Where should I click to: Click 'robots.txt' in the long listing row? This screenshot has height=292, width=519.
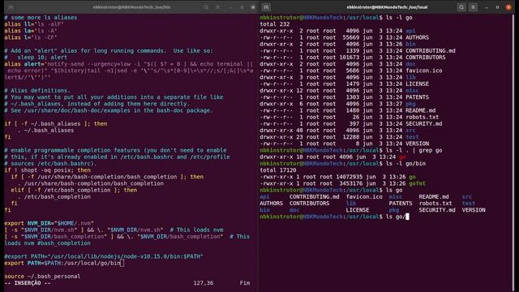(422, 117)
